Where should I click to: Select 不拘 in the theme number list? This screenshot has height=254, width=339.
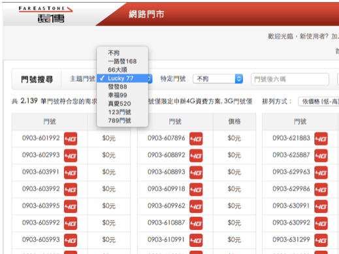(x=123, y=53)
